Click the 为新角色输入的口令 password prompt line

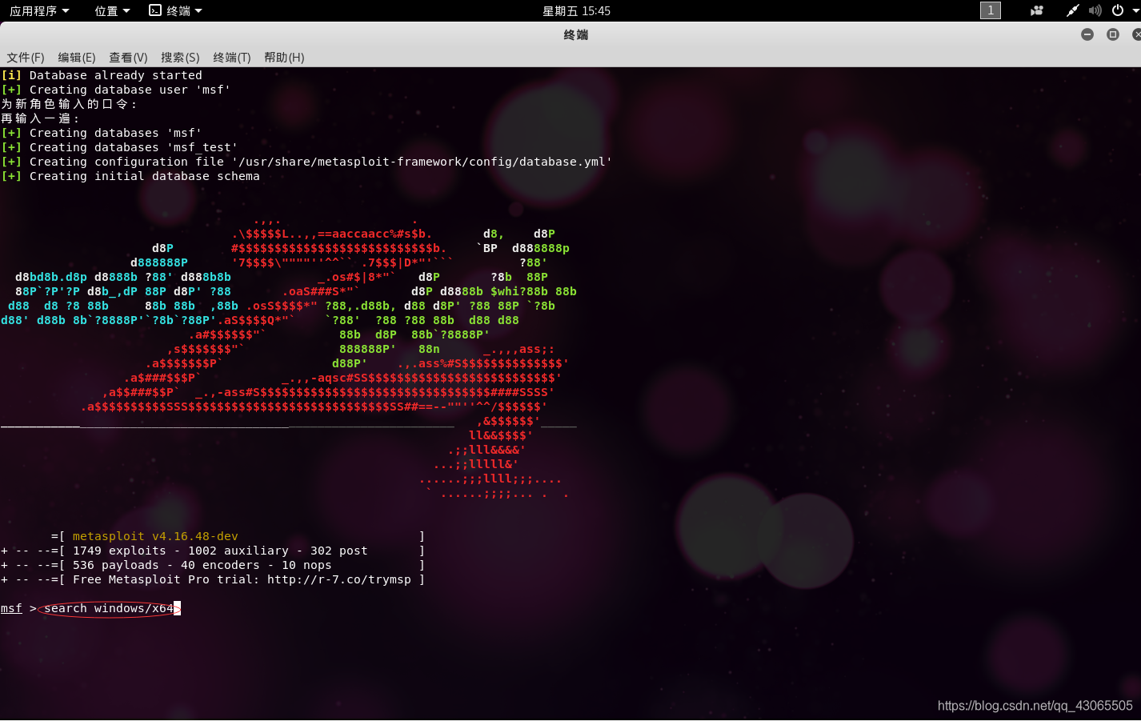tap(70, 105)
